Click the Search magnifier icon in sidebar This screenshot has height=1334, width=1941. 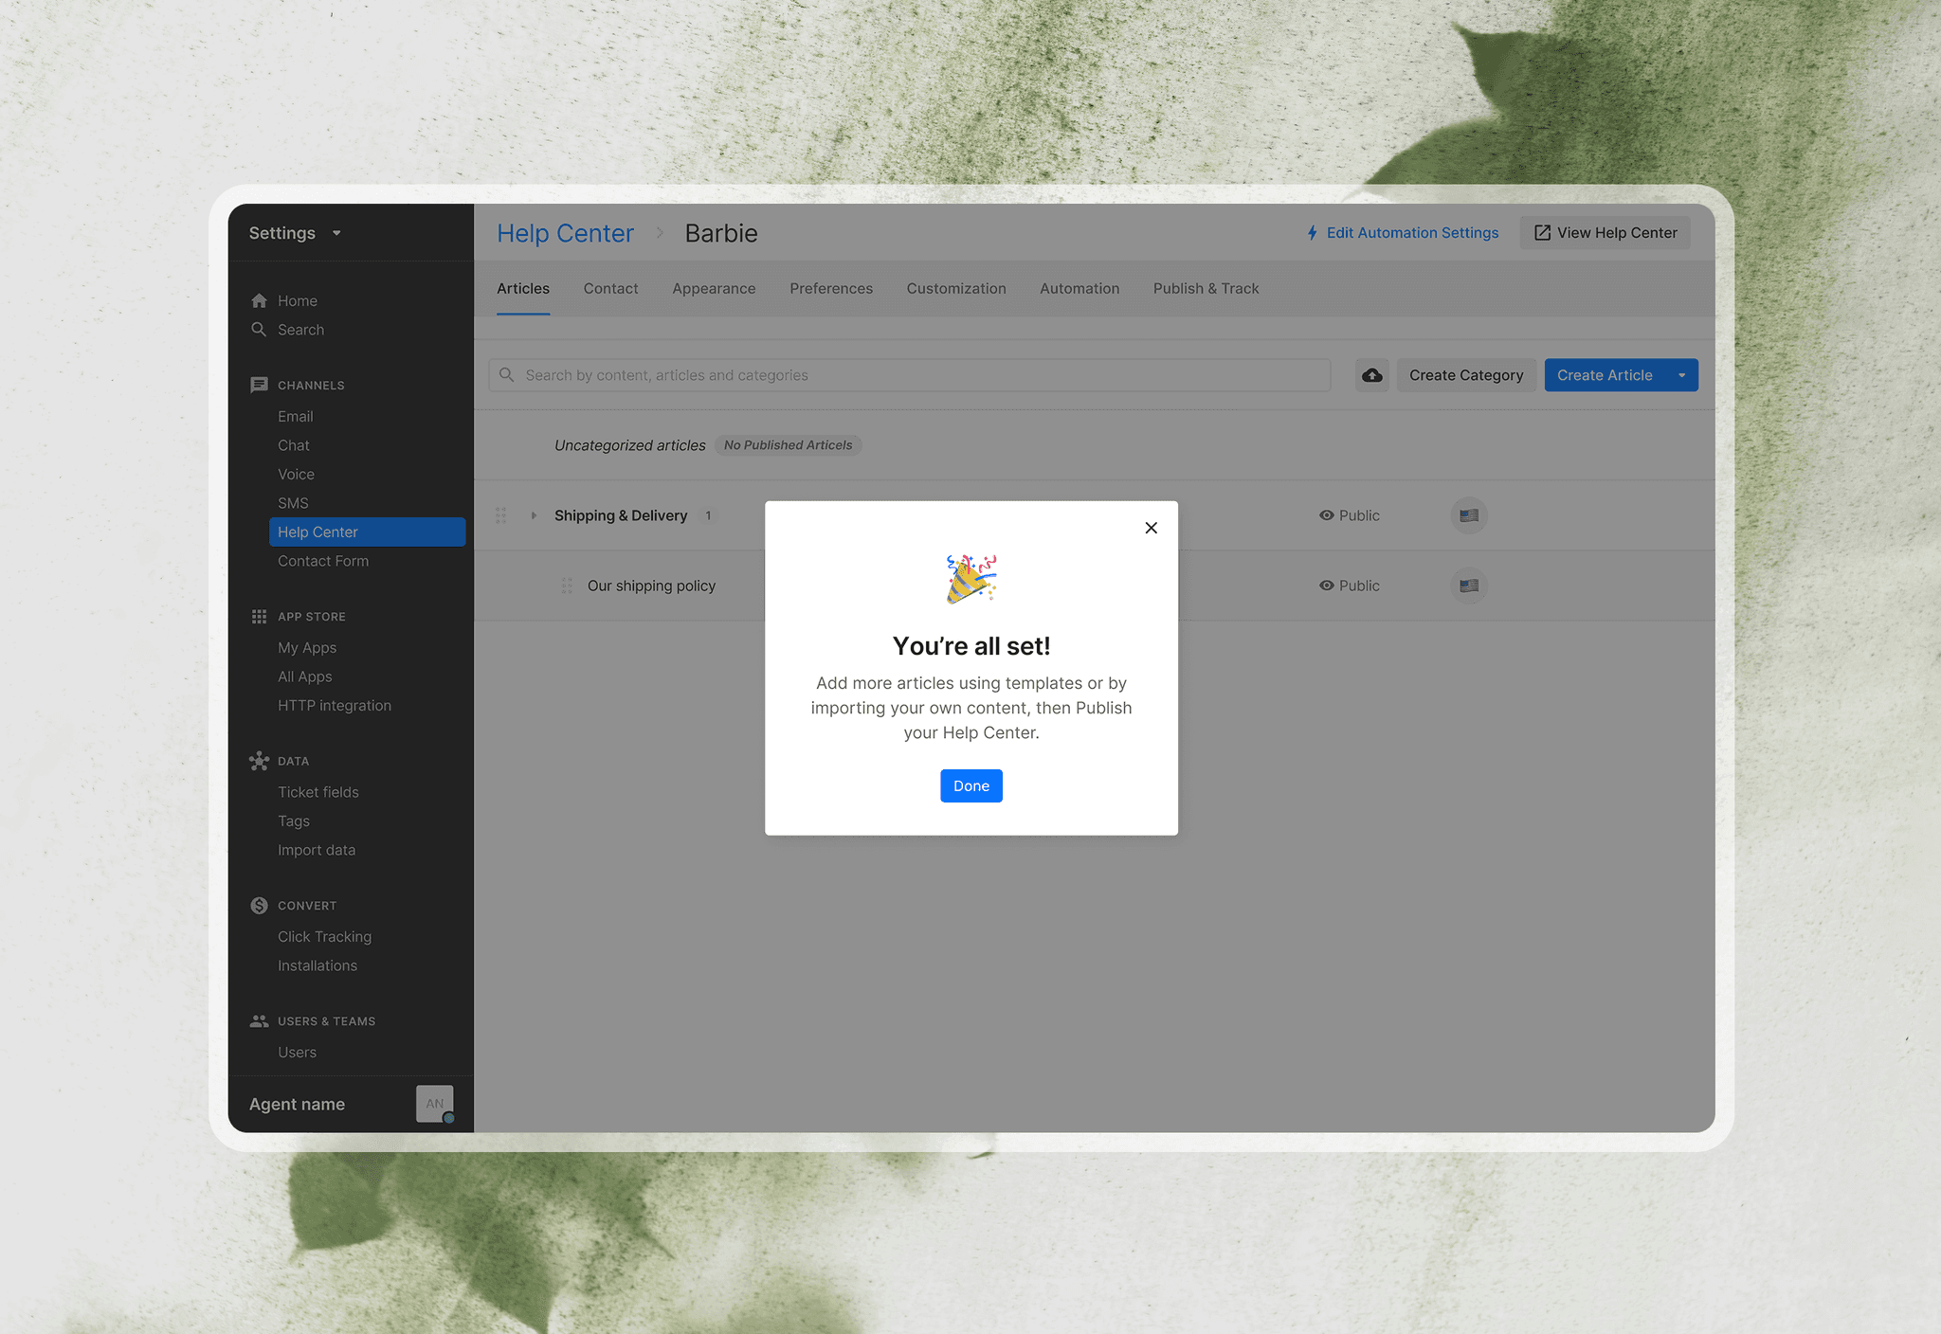click(259, 330)
